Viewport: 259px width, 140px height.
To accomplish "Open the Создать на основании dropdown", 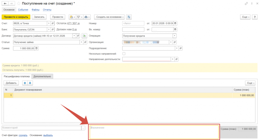I will 109,17.
